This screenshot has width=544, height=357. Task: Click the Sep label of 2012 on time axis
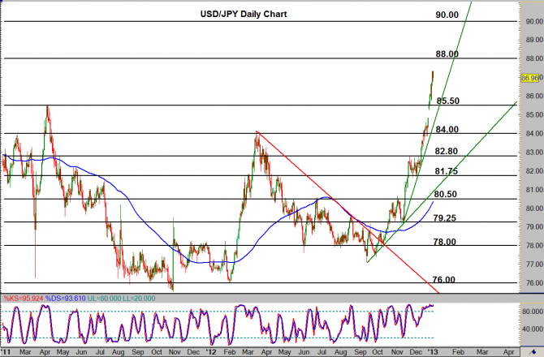[361, 352]
